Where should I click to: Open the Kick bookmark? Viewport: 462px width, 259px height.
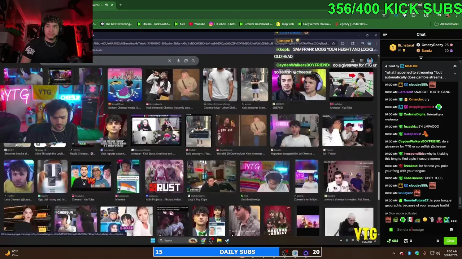(180, 24)
